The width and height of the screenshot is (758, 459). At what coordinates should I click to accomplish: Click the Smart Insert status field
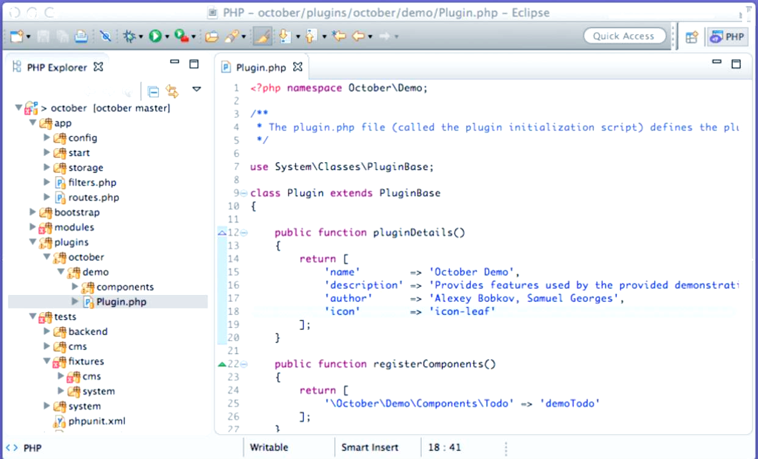[x=370, y=447]
